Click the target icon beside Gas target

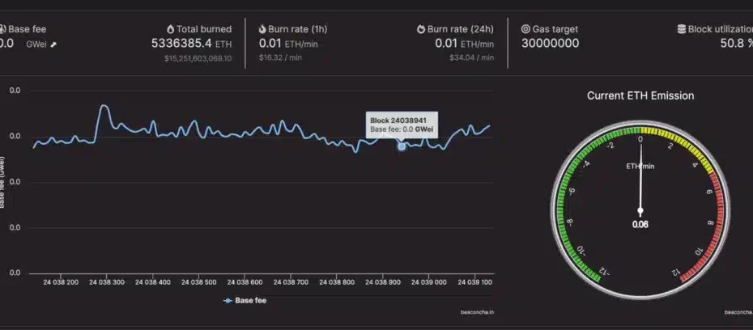(x=526, y=29)
